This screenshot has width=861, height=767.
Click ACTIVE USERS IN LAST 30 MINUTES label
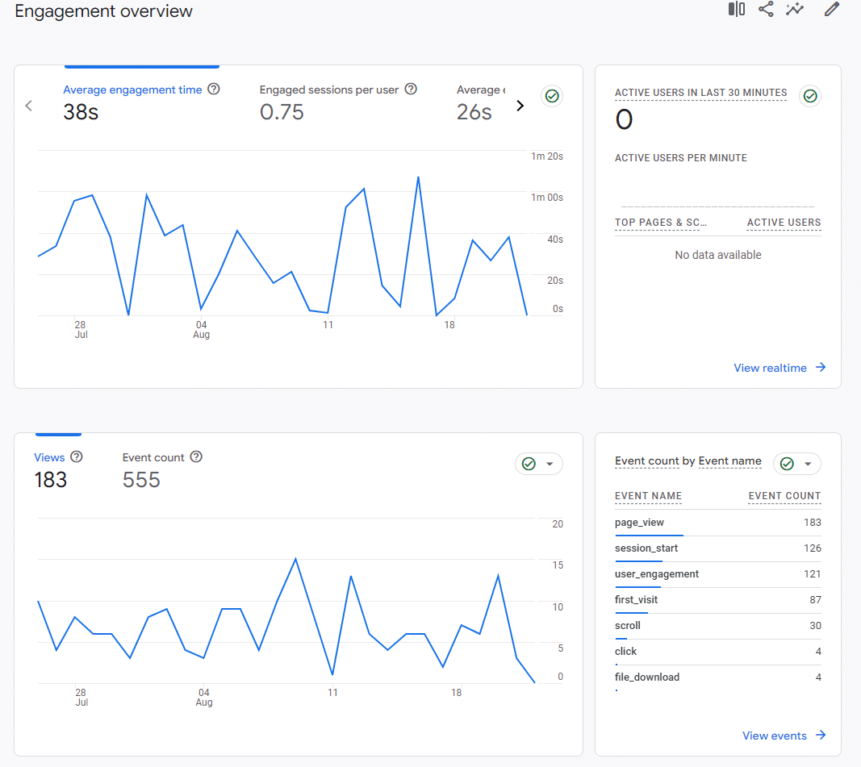point(700,93)
